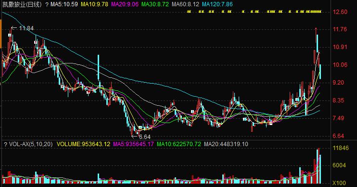Click the question mark beside 凯撒旅业(日线) title
Image resolution: width=357 pixels, height=187 pixels.
pos(47,4)
